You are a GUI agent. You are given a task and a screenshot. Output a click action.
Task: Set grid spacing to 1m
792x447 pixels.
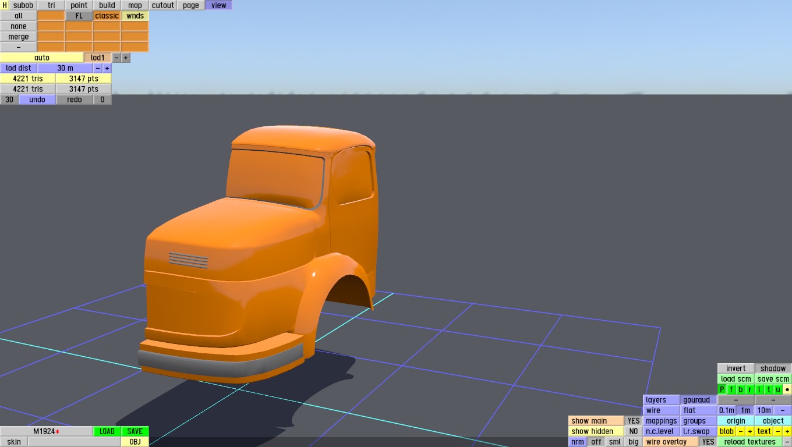click(745, 410)
